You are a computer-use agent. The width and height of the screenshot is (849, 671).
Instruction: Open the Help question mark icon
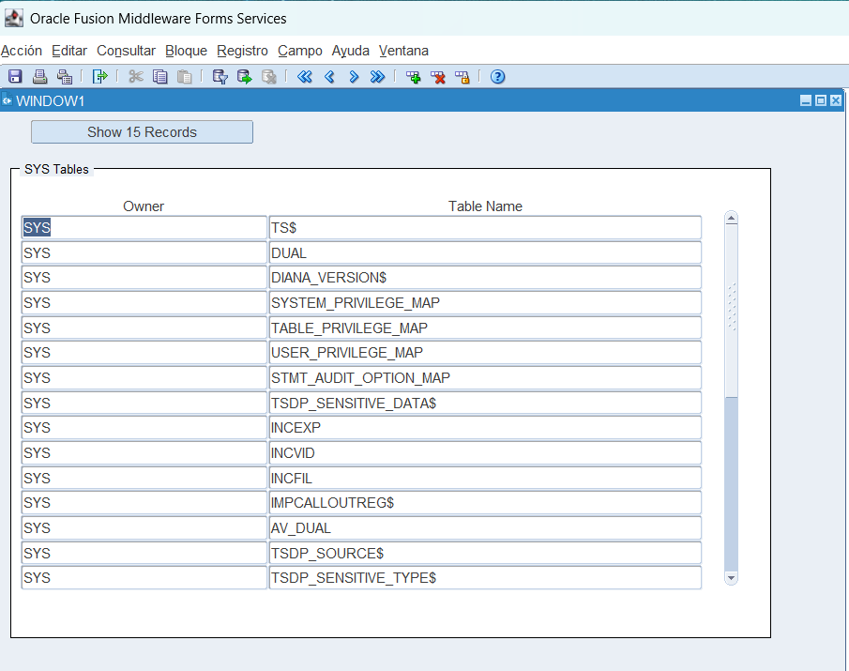click(498, 77)
